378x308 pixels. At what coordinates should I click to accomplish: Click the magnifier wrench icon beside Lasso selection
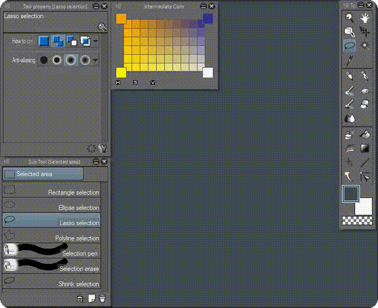tap(103, 27)
